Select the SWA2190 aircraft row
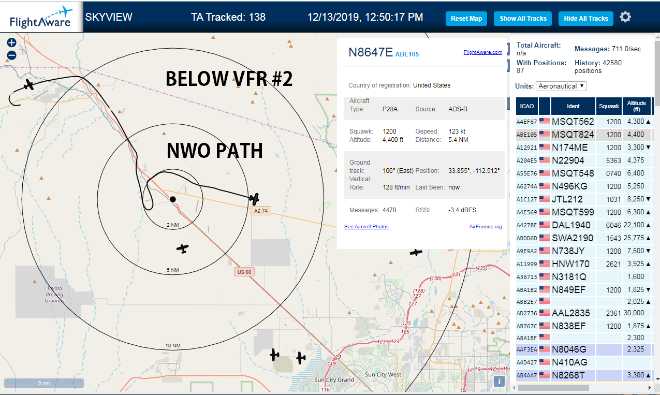 pos(584,238)
